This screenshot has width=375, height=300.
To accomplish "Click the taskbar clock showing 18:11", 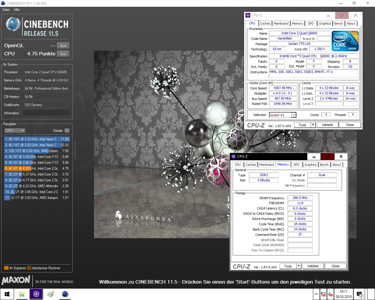I will pos(344,294).
